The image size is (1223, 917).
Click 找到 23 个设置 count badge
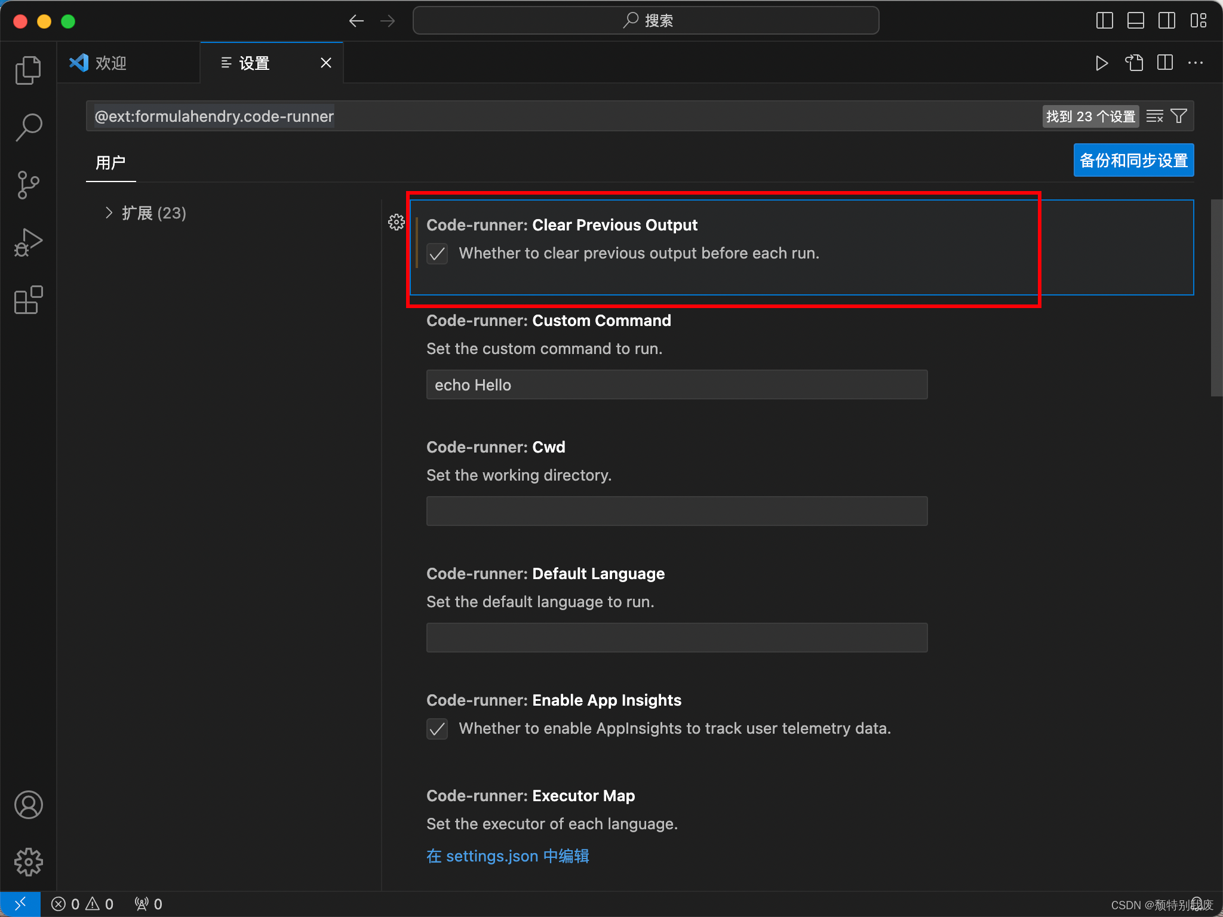[1090, 116]
